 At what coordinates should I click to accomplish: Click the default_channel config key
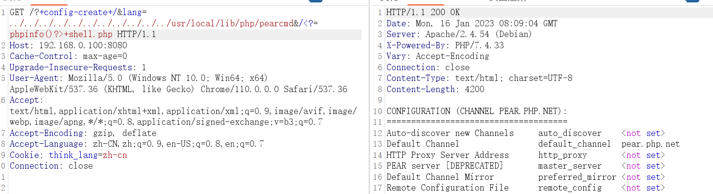point(575,144)
